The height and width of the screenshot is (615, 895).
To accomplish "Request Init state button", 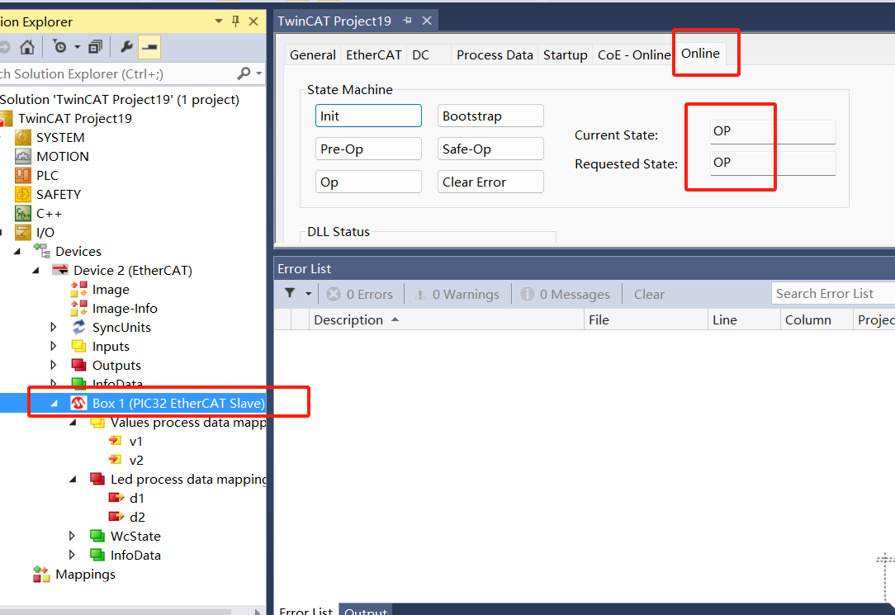I will click(368, 116).
